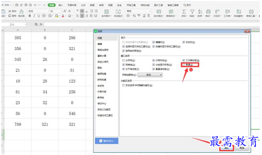Screen dimensions: 262x155
Task: Uncheck the gridlines (网格线) checkbox
Action: coord(124,64)
